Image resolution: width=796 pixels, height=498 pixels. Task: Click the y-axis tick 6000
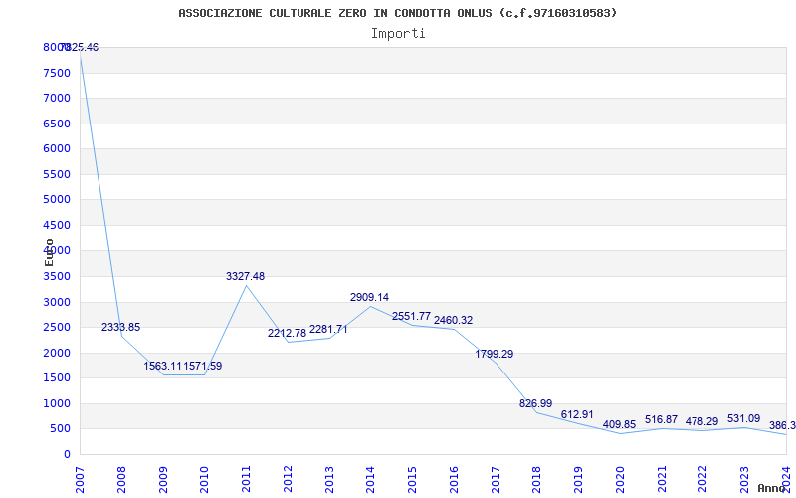[x=57, y=148]
